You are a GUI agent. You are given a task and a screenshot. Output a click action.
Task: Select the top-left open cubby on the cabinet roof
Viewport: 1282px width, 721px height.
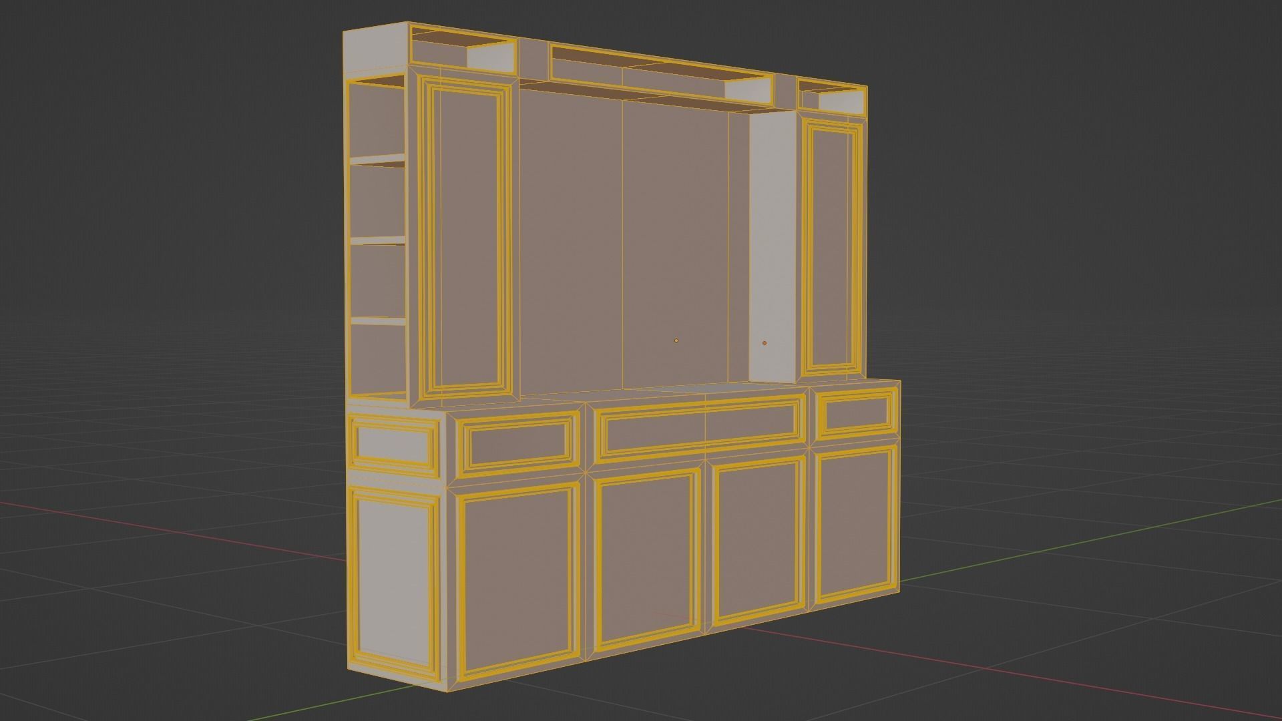[x=463, y=50]
